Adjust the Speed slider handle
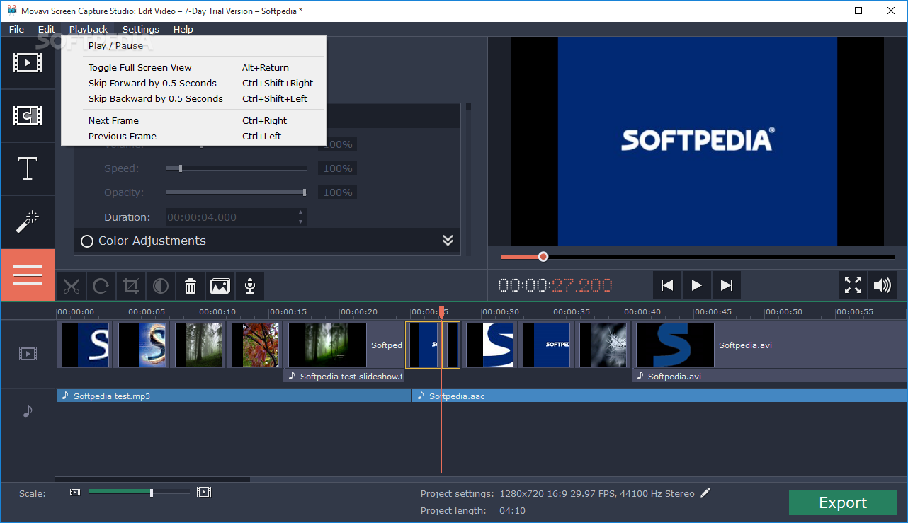 [181, 168]
